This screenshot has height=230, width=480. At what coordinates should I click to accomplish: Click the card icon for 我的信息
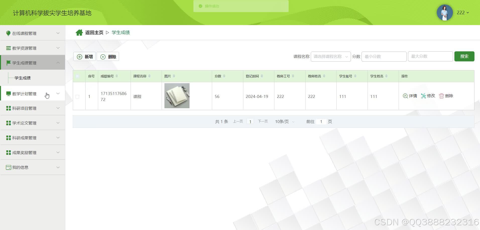8,167
